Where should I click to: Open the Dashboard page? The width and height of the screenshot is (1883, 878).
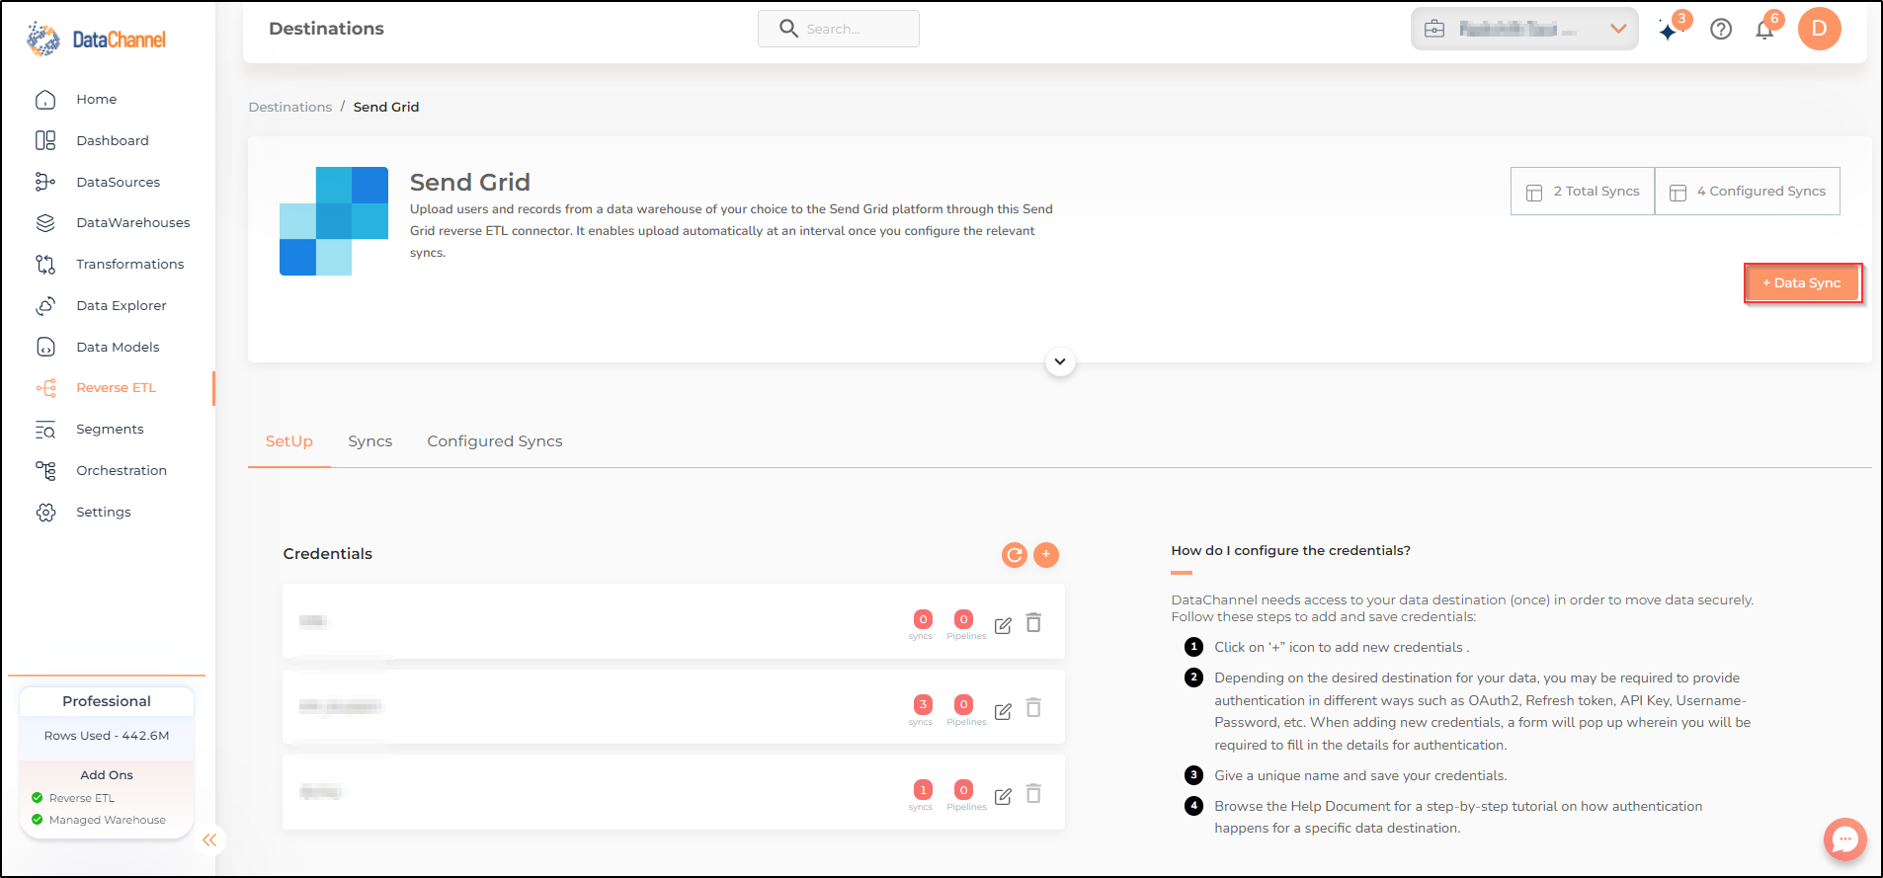(113, 141)
